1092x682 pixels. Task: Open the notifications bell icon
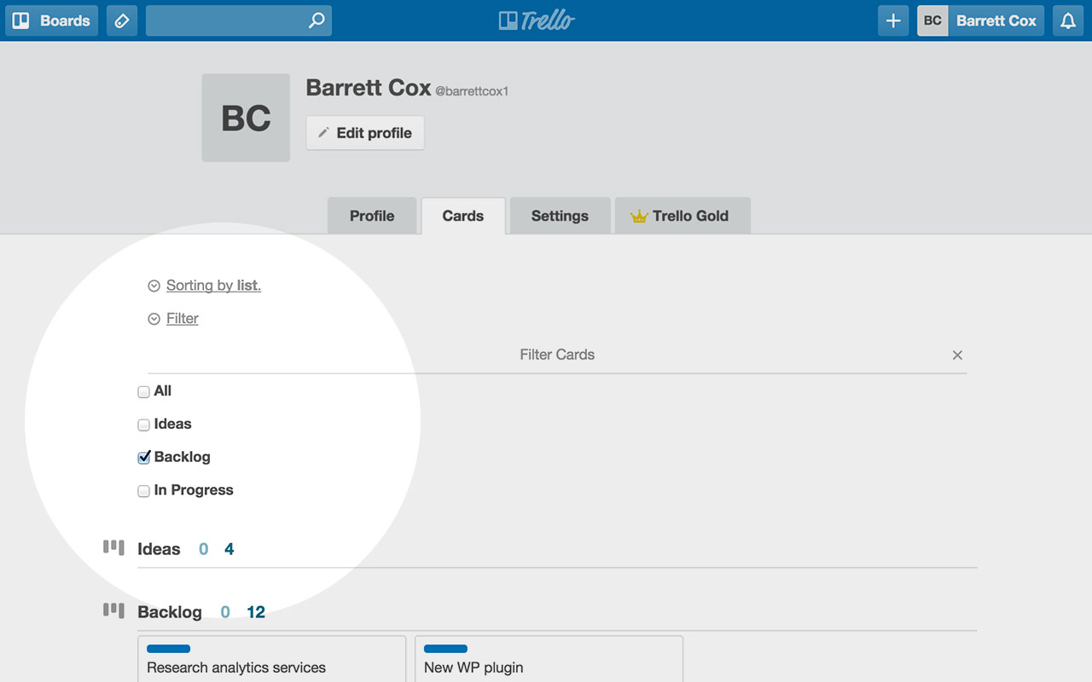tap(1068, 20)
